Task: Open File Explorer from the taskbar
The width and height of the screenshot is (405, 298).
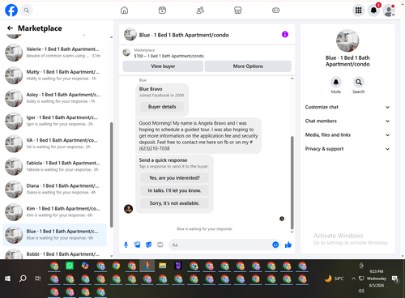Action: (163, 266)
